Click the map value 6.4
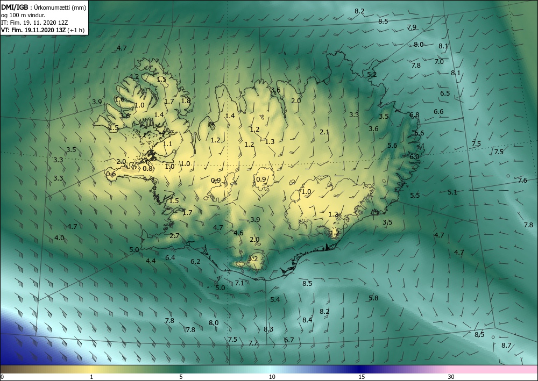Screen dimensions: 538x381 point(170,257)
